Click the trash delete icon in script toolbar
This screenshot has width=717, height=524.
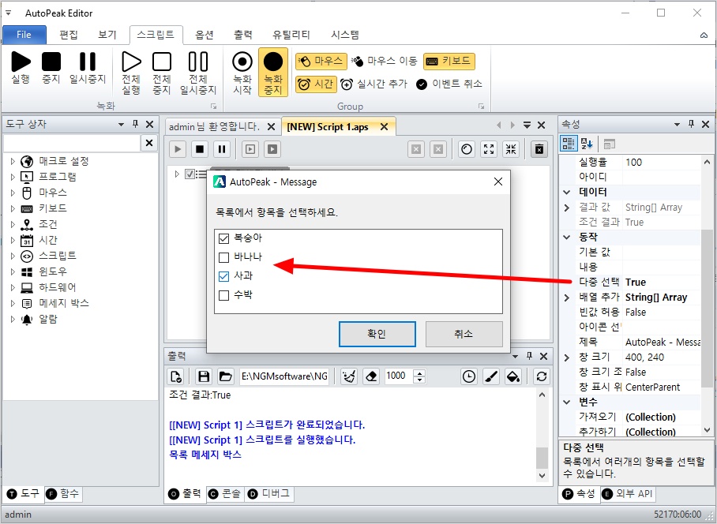[x=539, y=149]
